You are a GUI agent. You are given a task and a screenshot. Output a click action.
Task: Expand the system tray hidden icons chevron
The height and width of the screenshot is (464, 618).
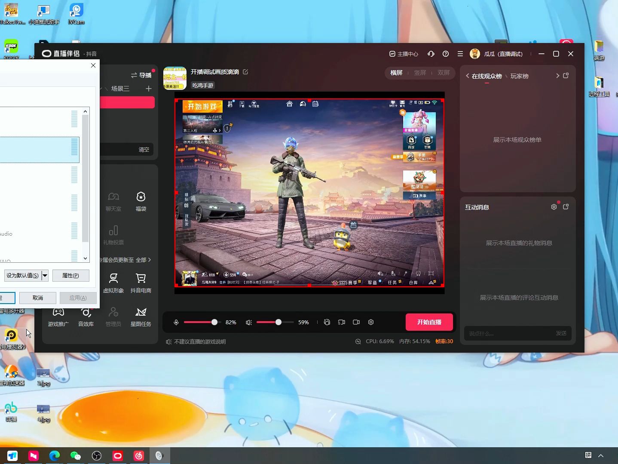coord(601,455)
